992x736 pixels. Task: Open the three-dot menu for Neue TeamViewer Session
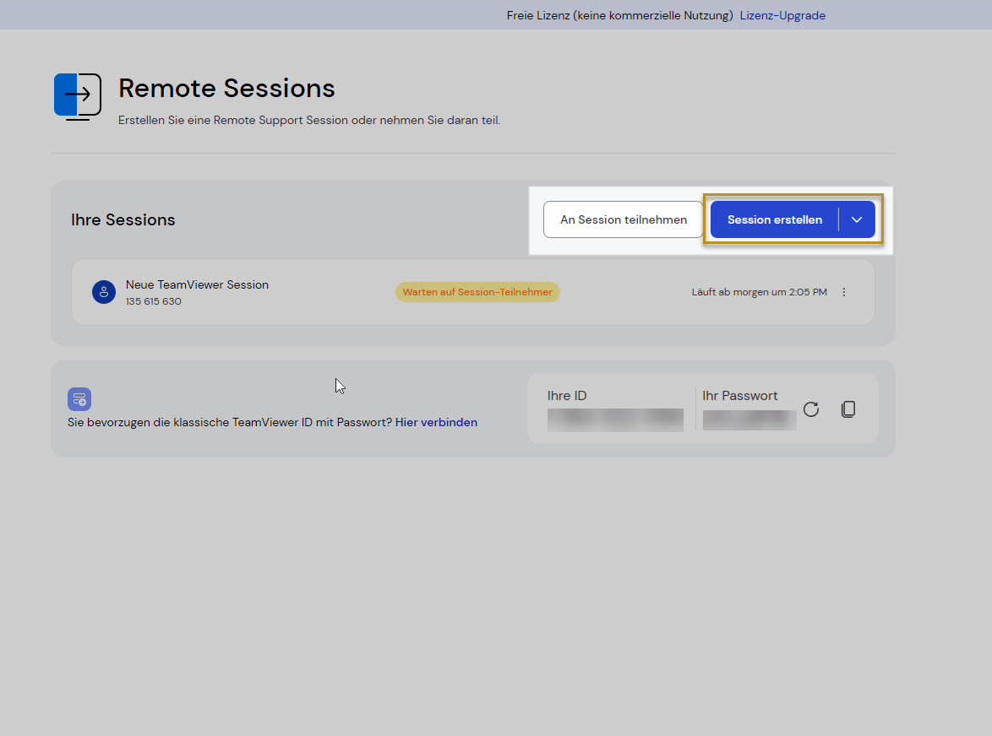click(x=844, y=292)
